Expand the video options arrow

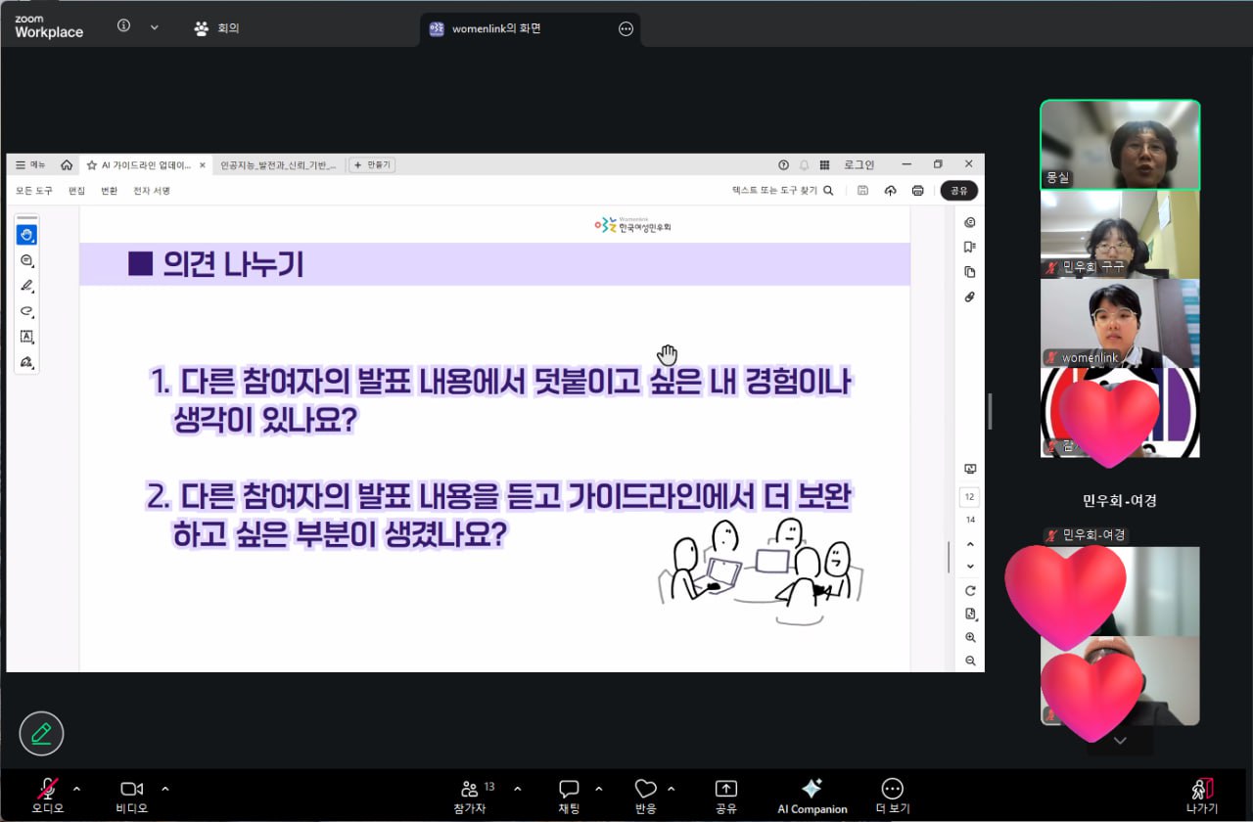pyautogui.click(x=164, y=788)
